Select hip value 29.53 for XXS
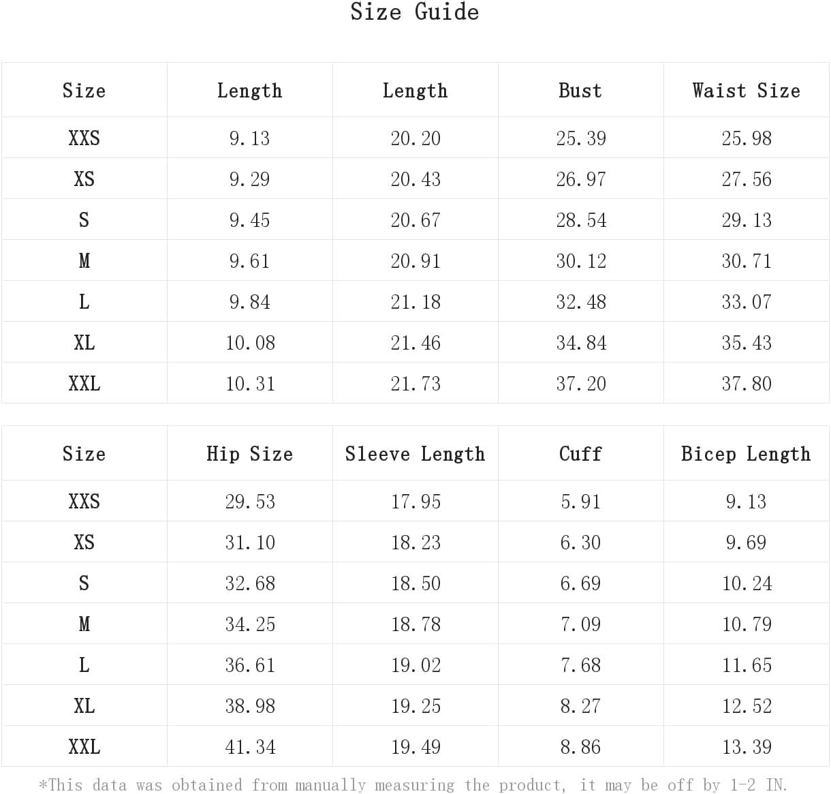This screenshot has height=794, width=831. click(250, 502)
